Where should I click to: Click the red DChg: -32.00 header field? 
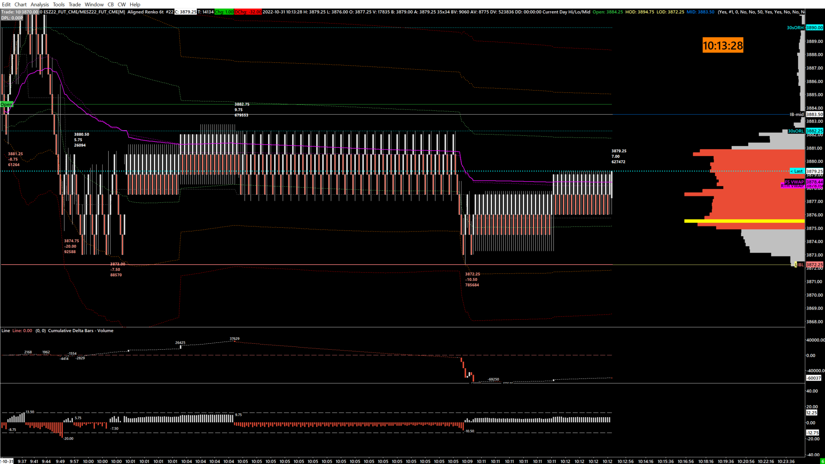coord(248,12)
